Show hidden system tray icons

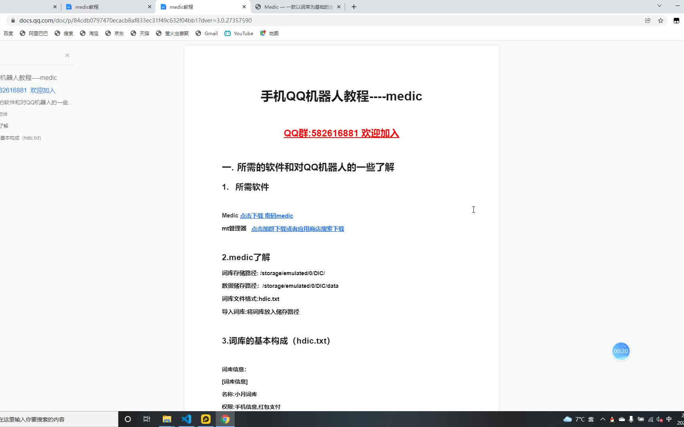603,419
